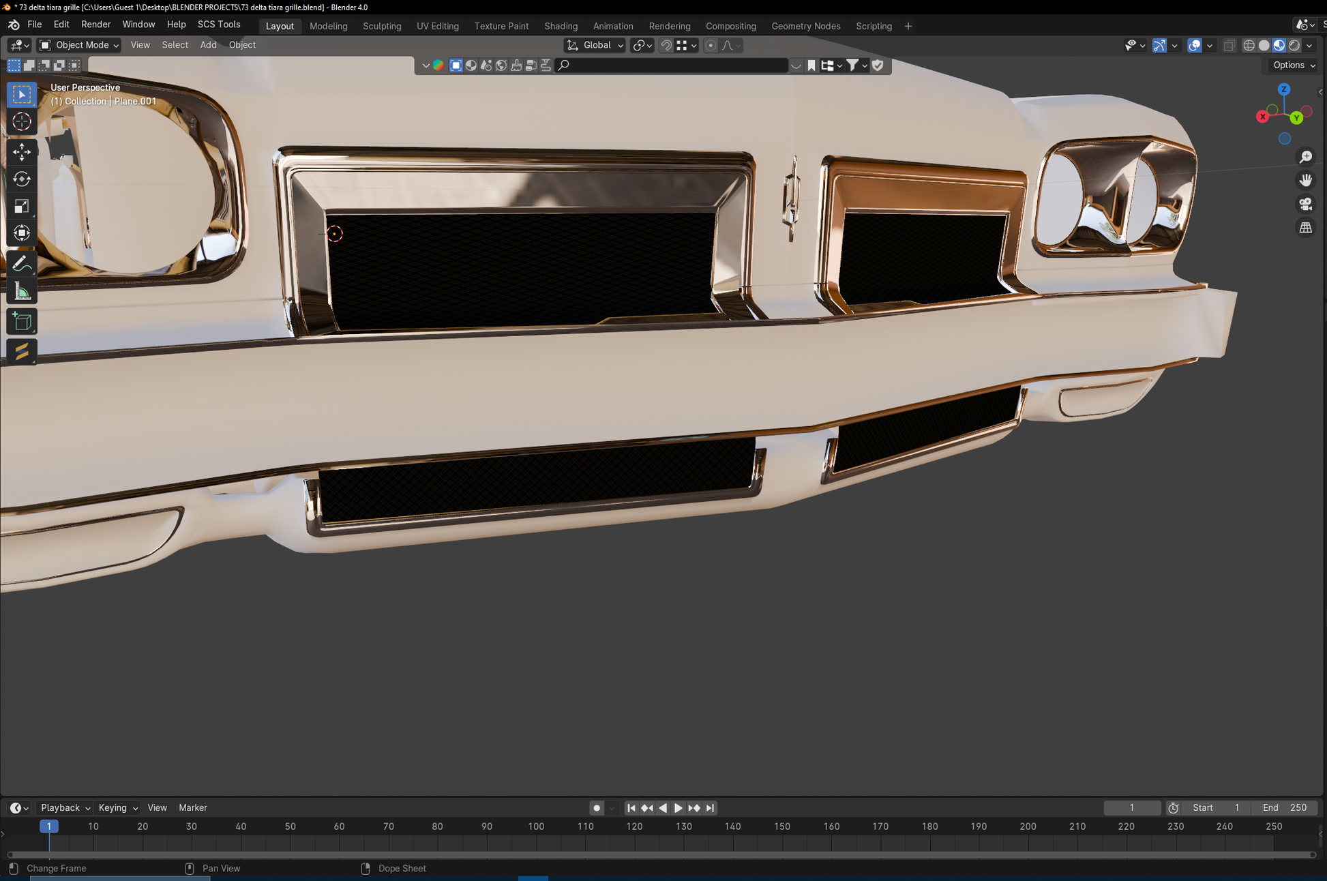Open Global transform orientation dropdown

(595, 45)
